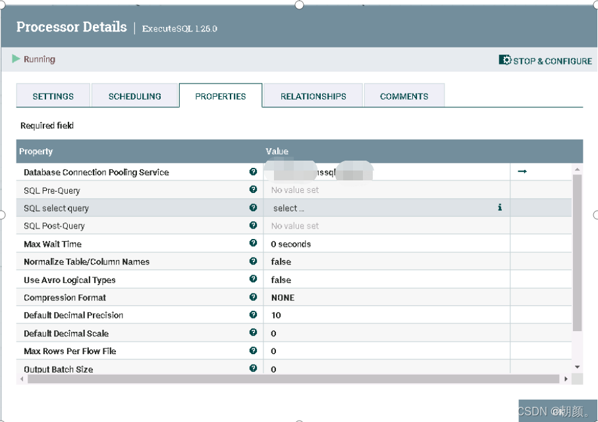Click the vertical scrollbar thumb of properties table

577,253
